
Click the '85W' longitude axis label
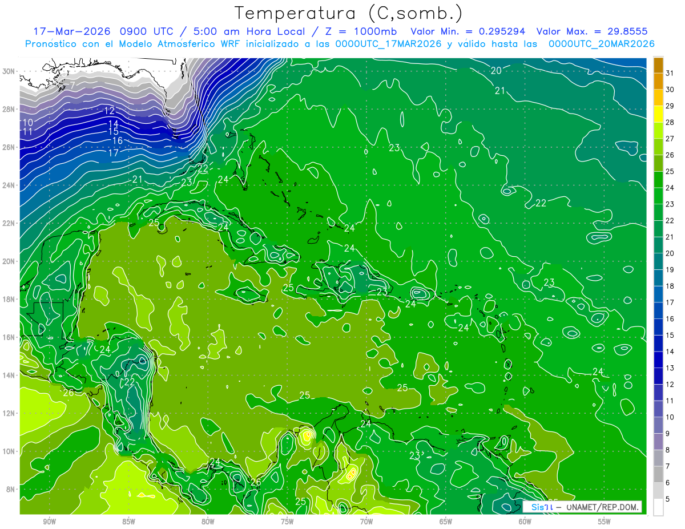[x=128, y=522]
